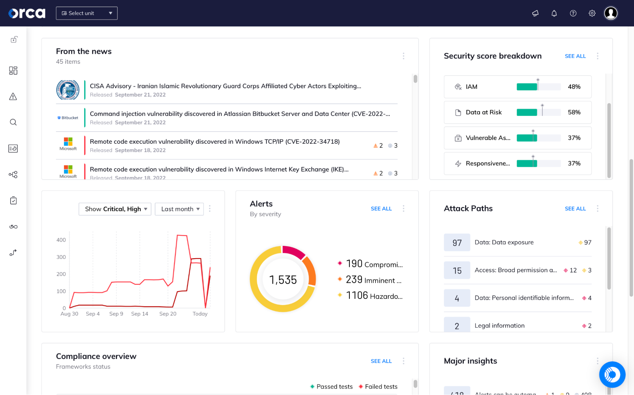Screen dimensions: 634x395
Task: Click SEE ALL in Security score breakdown
Action: [x=575, y=56]
